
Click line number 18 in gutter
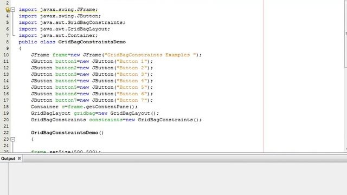(6, 107)
